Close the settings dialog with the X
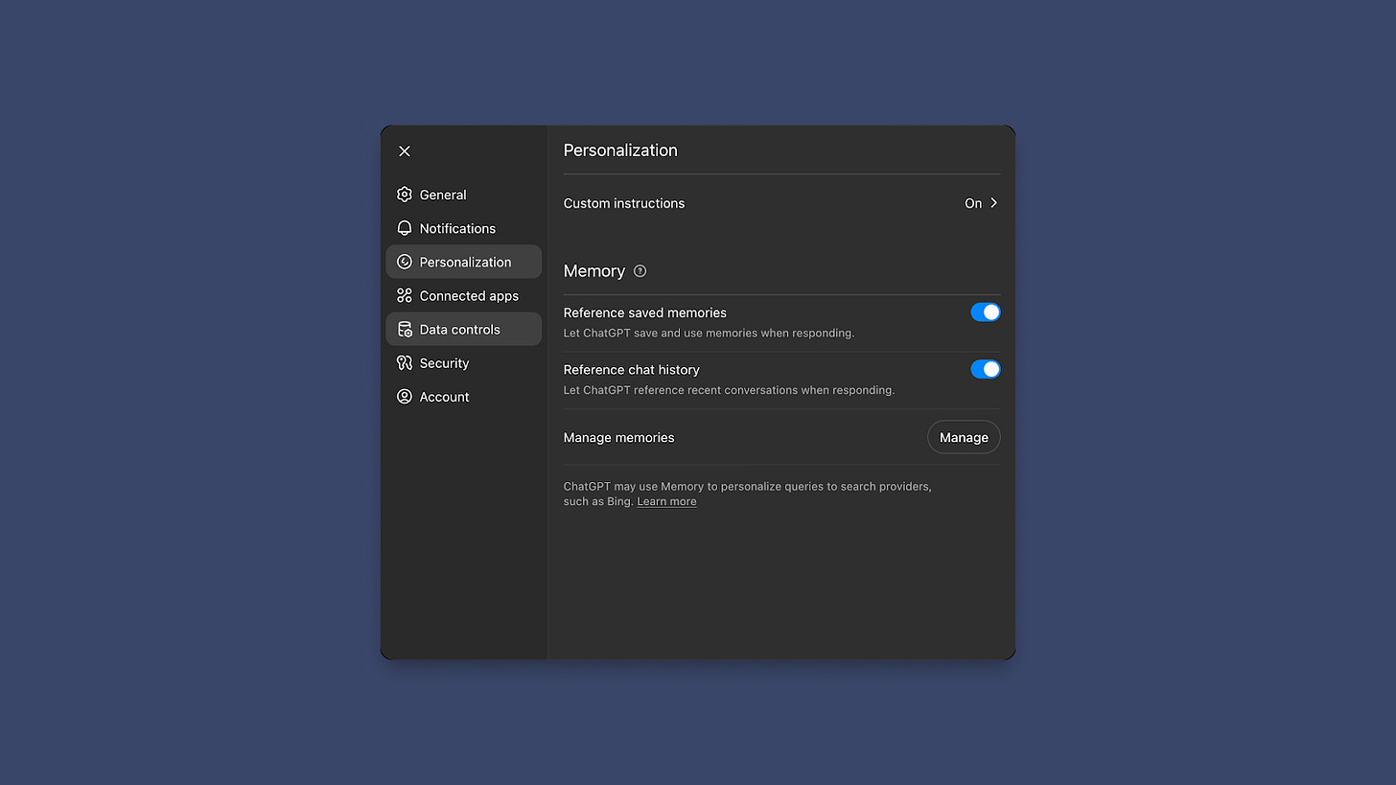 click(404, 150)
